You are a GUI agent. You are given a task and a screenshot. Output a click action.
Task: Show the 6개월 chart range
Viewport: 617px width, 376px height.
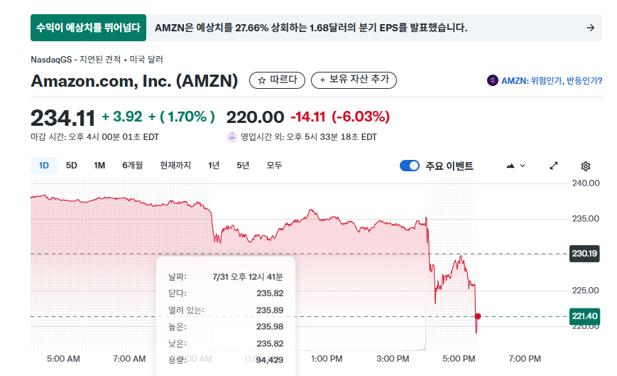(133, 166)
